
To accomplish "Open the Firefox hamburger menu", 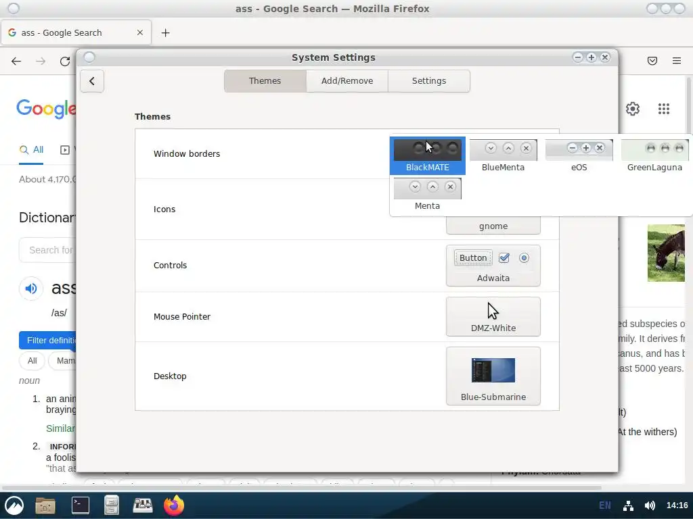I will click(677, 61).
